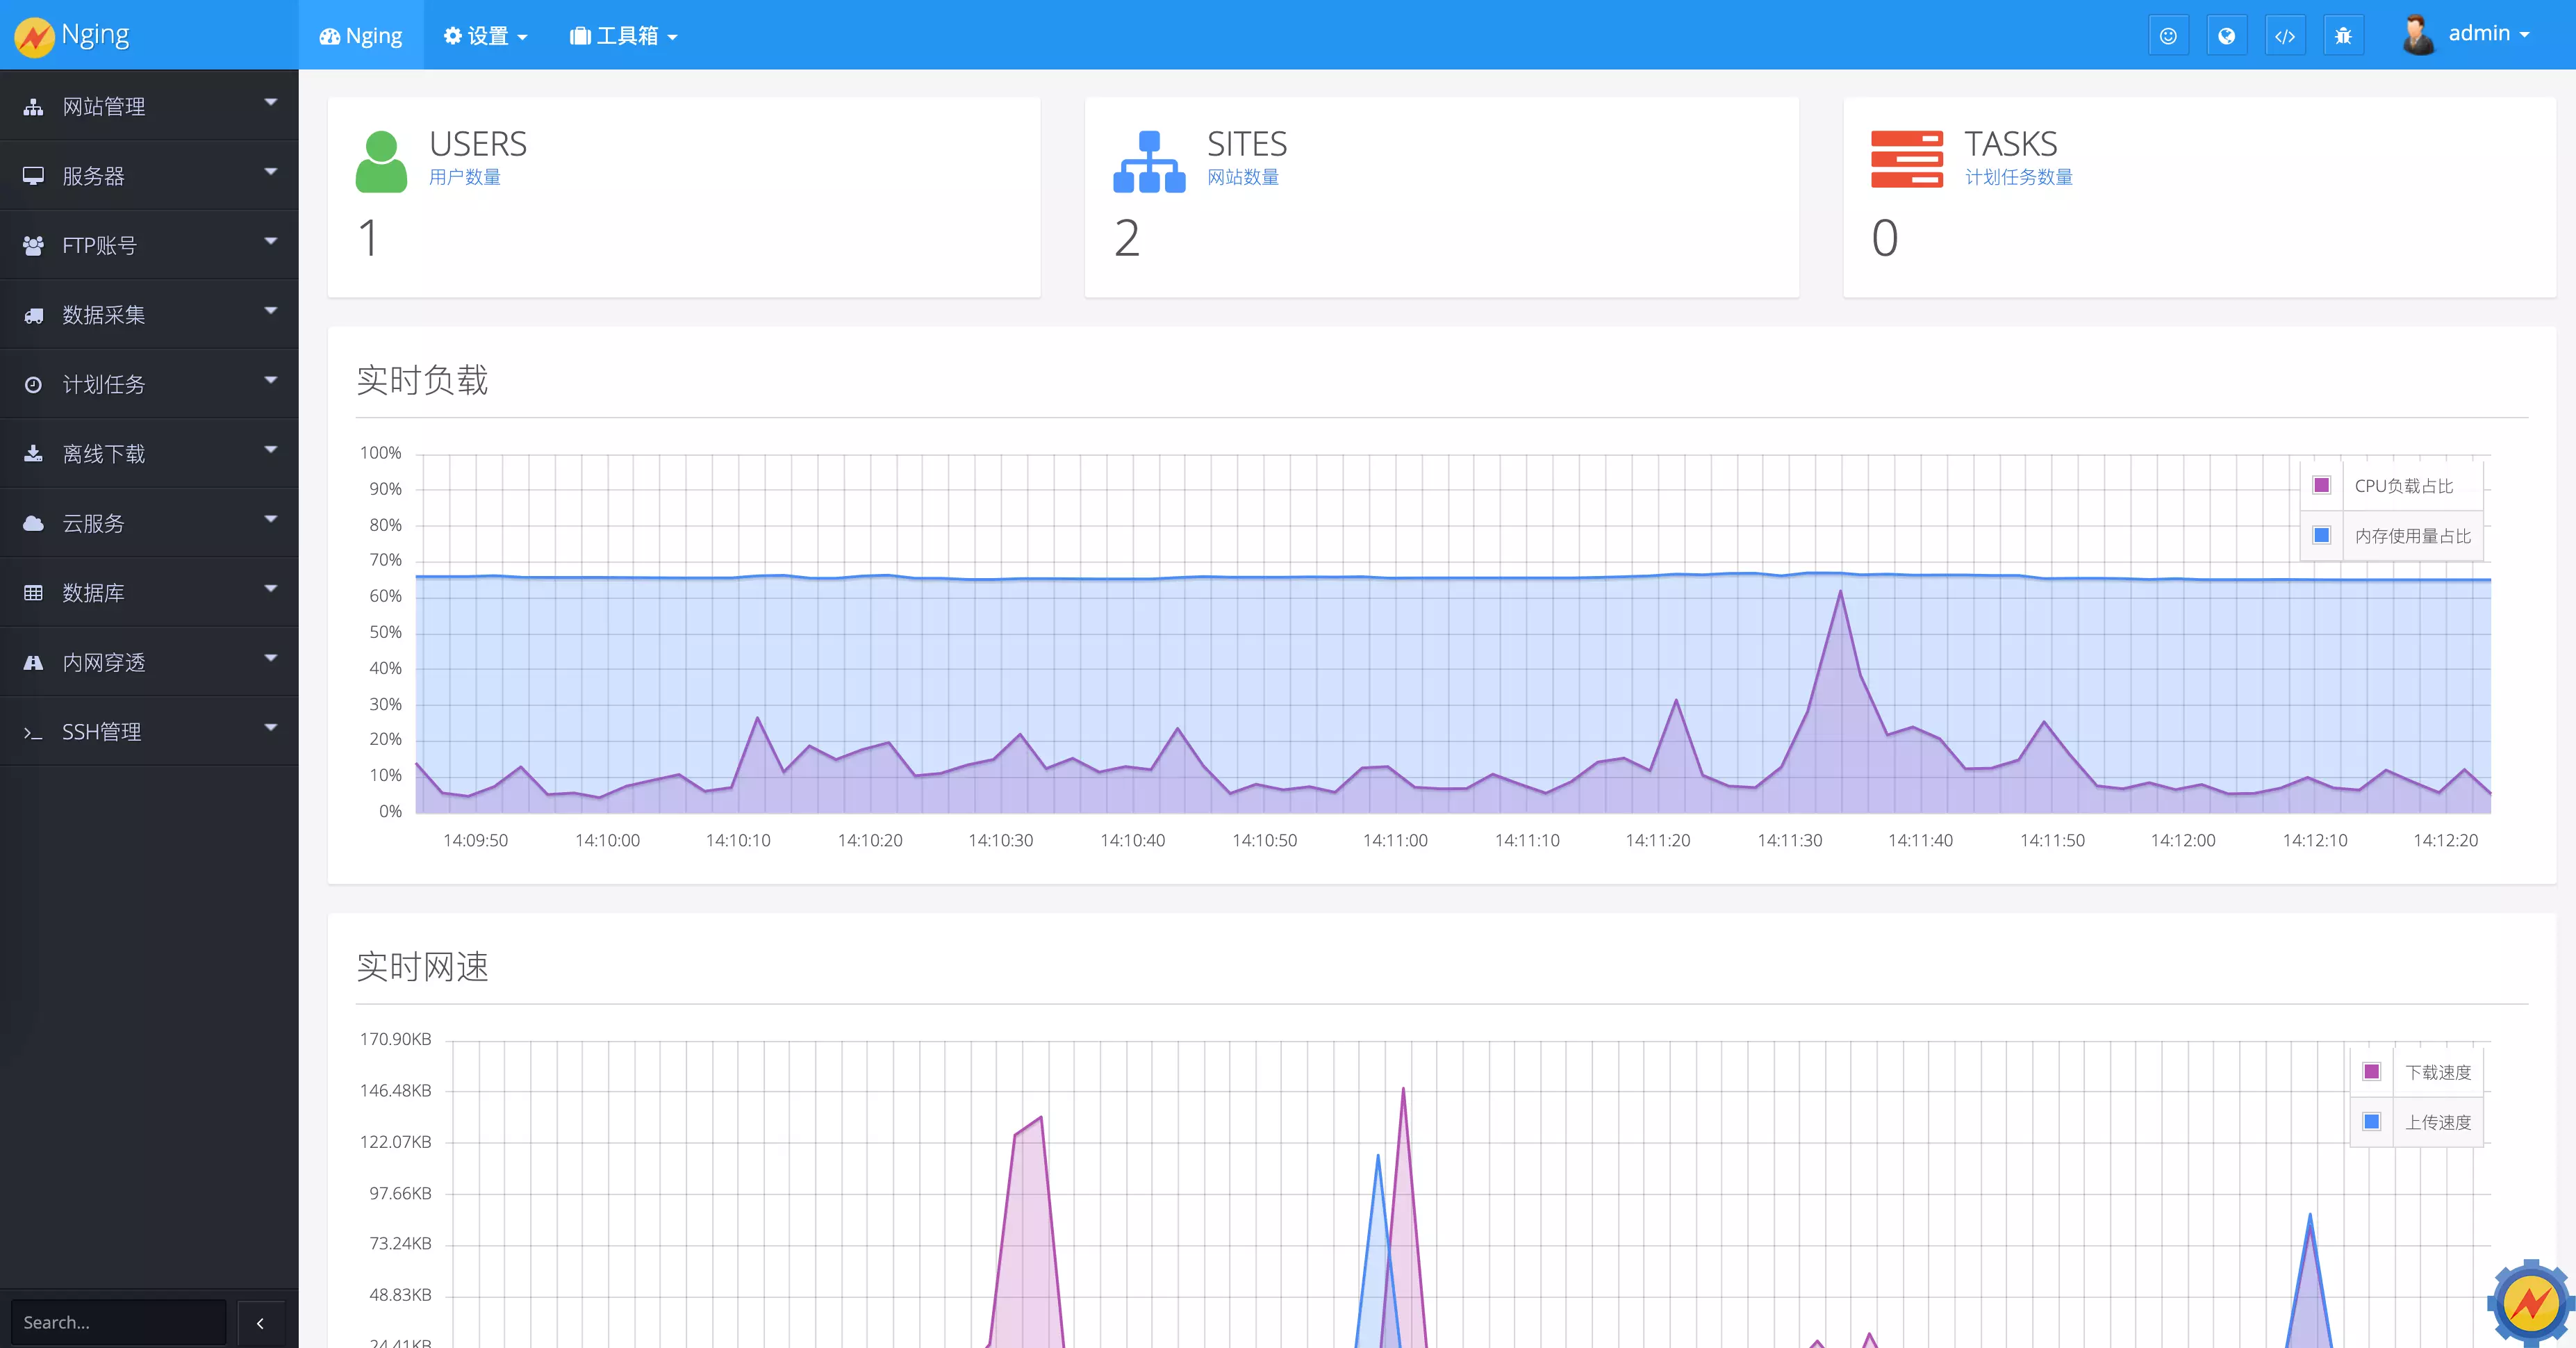The image size is (2576, 1348).
Task: Click the 上传速度 blue legend swatch
Action: [x=2372, y=1122]
